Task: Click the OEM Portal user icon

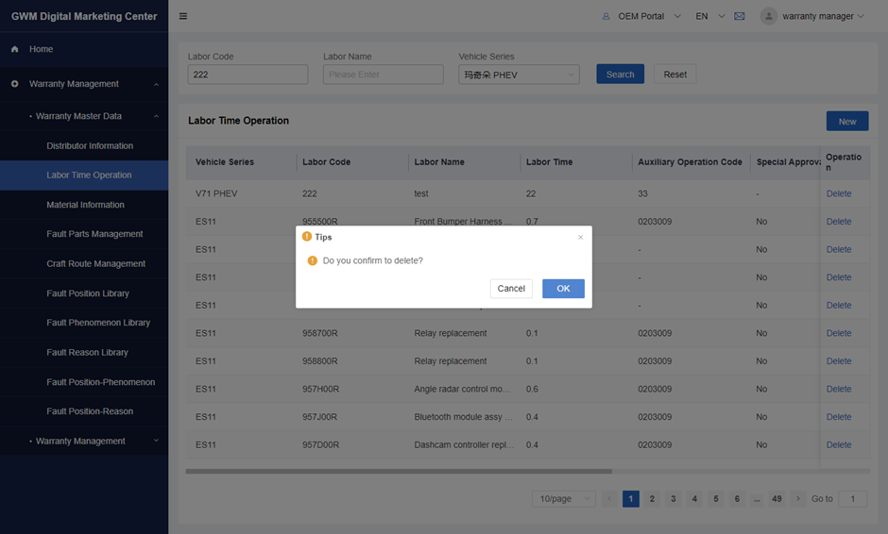Action: coord(606,16)
